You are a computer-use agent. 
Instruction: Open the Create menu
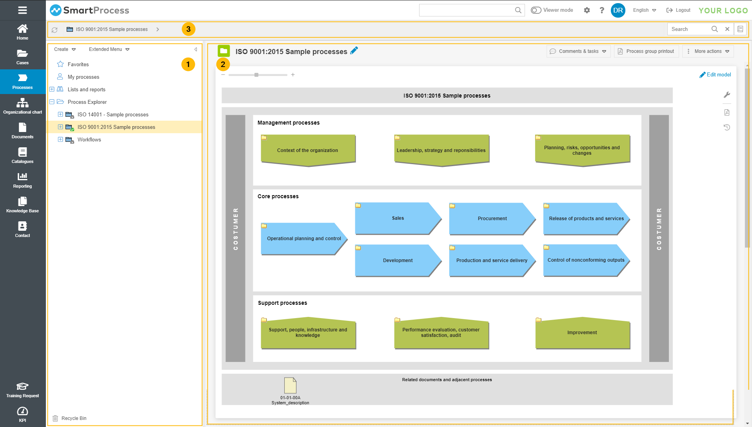(x=65, y=49)
